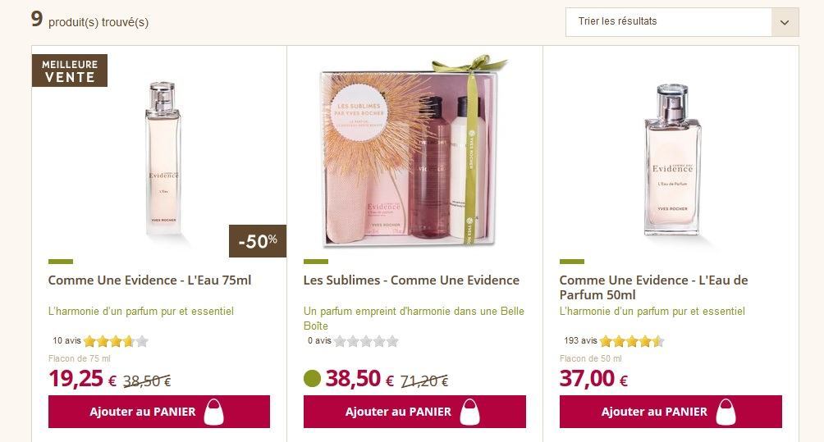Click basket icon on Eau de Parfum button

click(726, 412)
